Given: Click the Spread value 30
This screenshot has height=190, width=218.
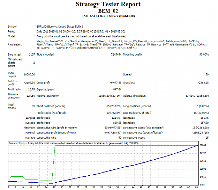Looking at the screenshot, I should click(207, 74).
